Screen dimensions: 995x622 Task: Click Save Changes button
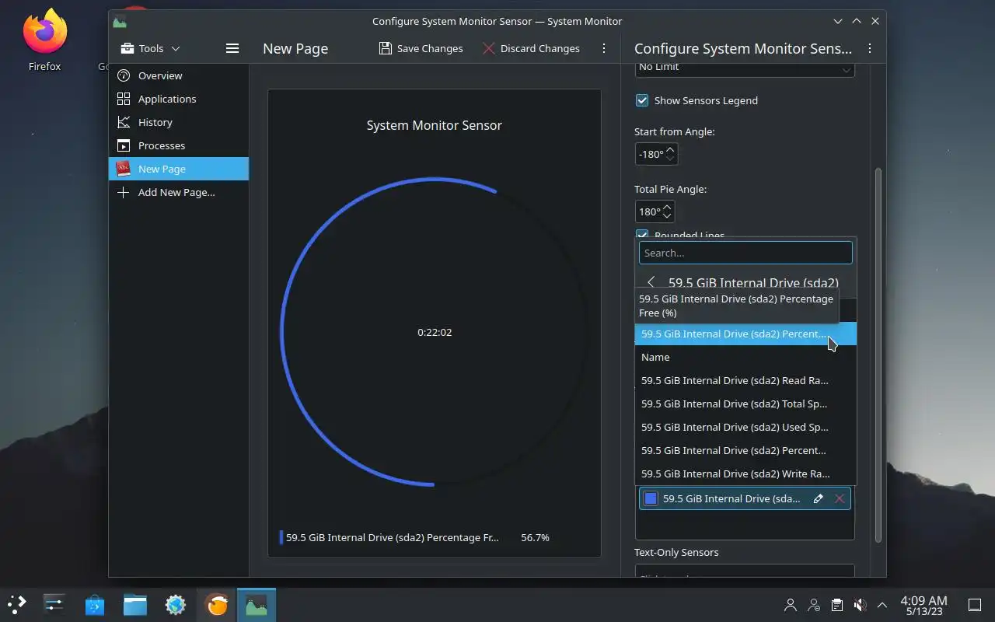tap(421, 48)
